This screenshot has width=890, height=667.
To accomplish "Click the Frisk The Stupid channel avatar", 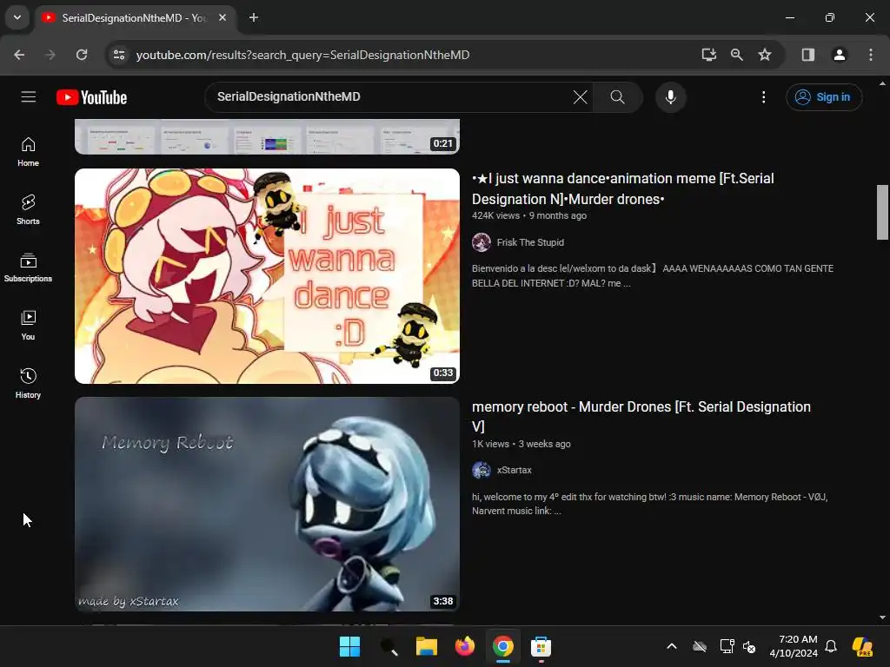I will pos(482,242).
